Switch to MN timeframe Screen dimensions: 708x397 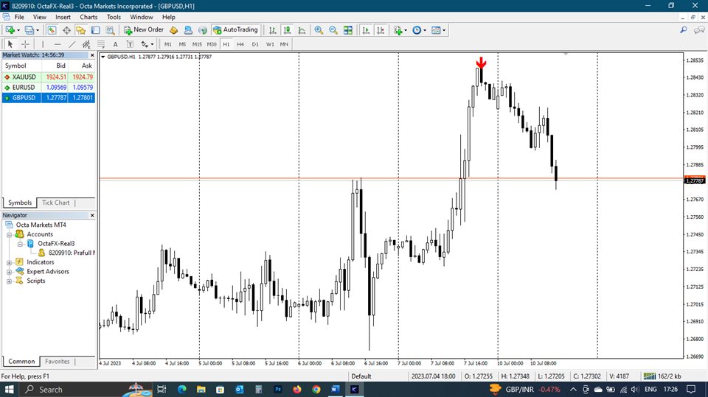click(x=284, y=44)
